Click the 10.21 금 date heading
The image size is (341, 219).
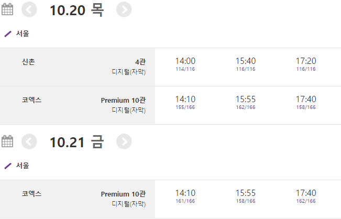coord(76,141)
